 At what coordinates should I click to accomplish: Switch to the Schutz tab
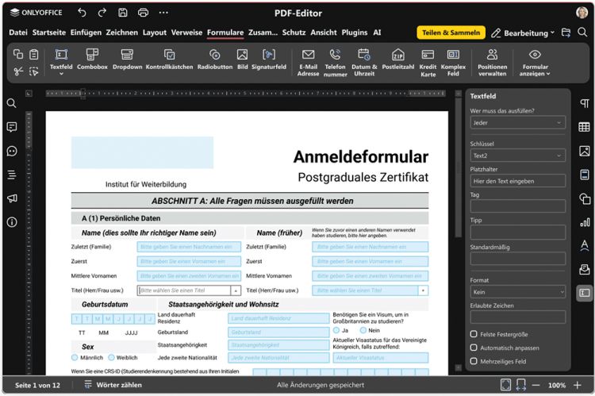[x=294, y=33]
